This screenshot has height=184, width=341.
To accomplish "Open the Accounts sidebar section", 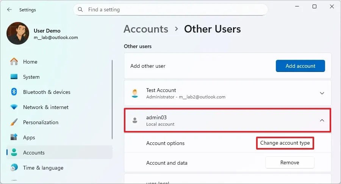I will [x=34, y=153].
